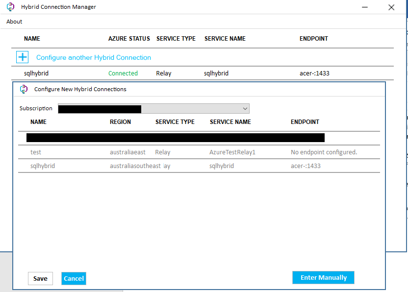Click the ENDPOINT column header in main window

[x=313, y=39]
